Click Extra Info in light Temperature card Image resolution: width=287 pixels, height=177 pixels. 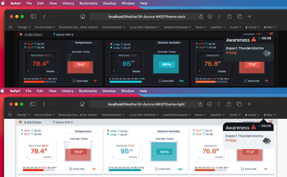point(77,169)
